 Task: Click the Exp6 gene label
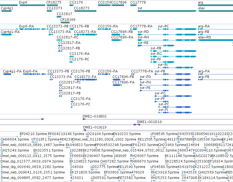point(23,2)
